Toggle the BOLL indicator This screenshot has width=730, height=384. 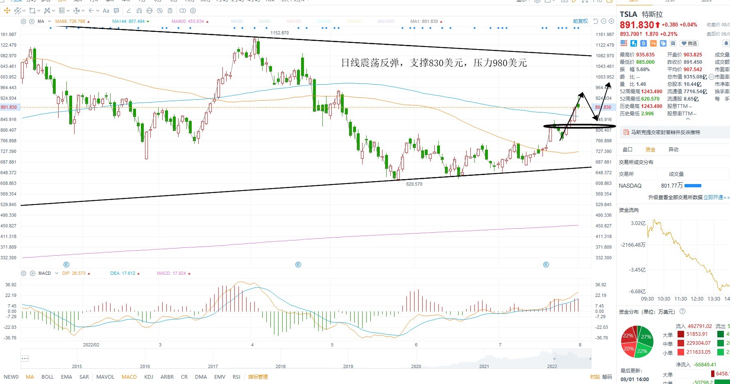(x=48, y=377)
